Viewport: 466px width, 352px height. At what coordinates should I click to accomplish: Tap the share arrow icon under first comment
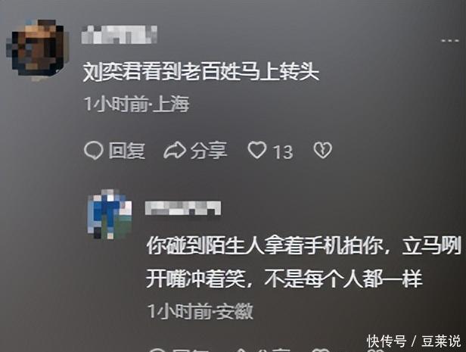tap(175, 150)
